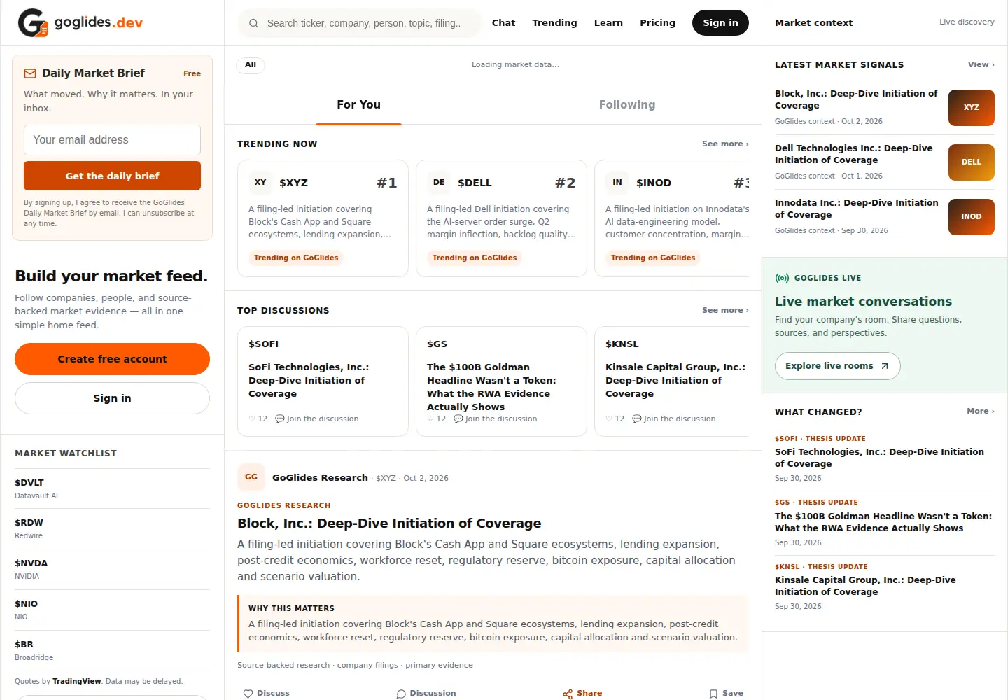Click Explore live rooms button
The image size is (1008, 700).
(837, 366)
